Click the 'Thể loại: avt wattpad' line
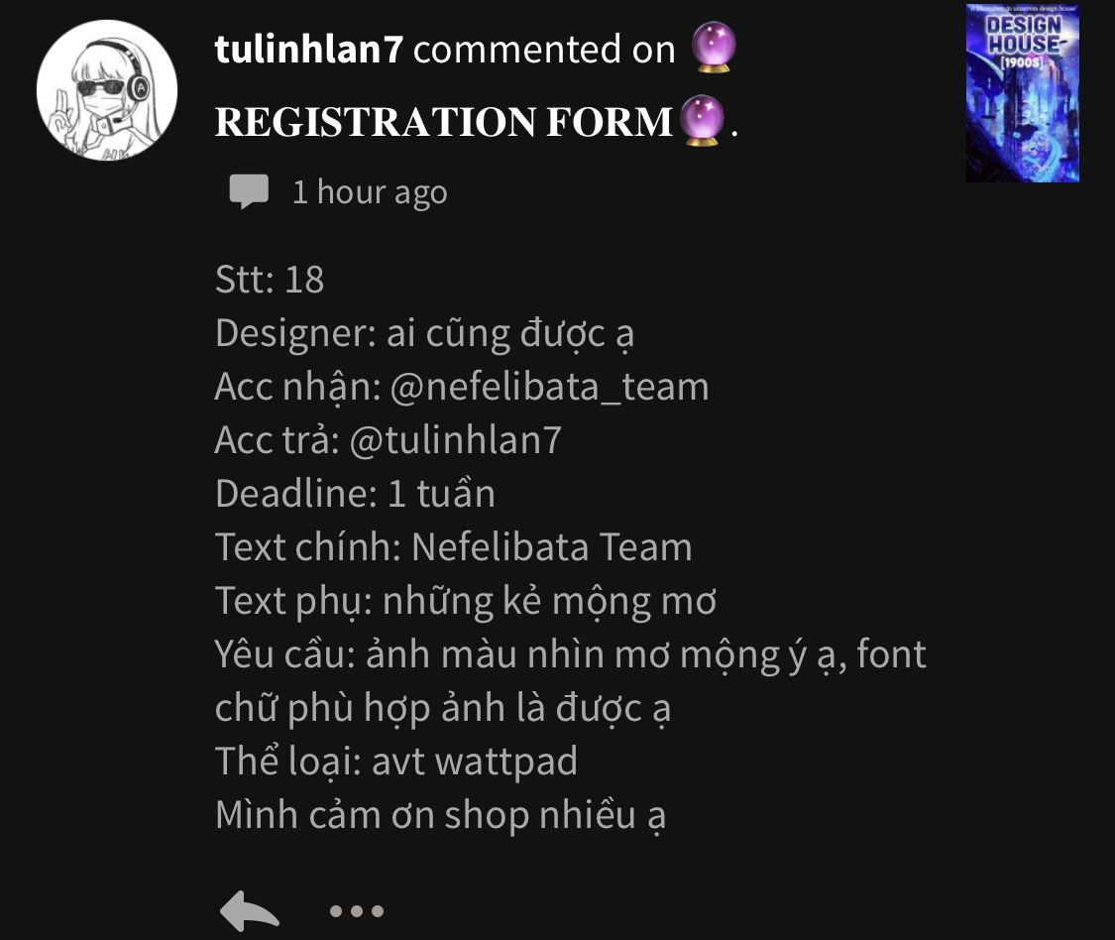 (396, 762)
